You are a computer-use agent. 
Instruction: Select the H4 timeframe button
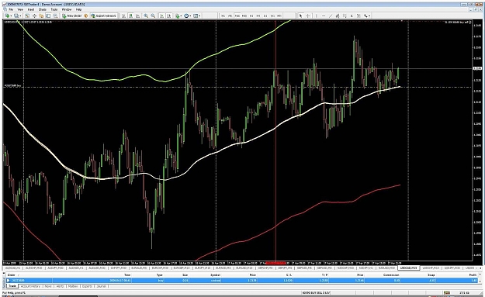click(258, 16)
